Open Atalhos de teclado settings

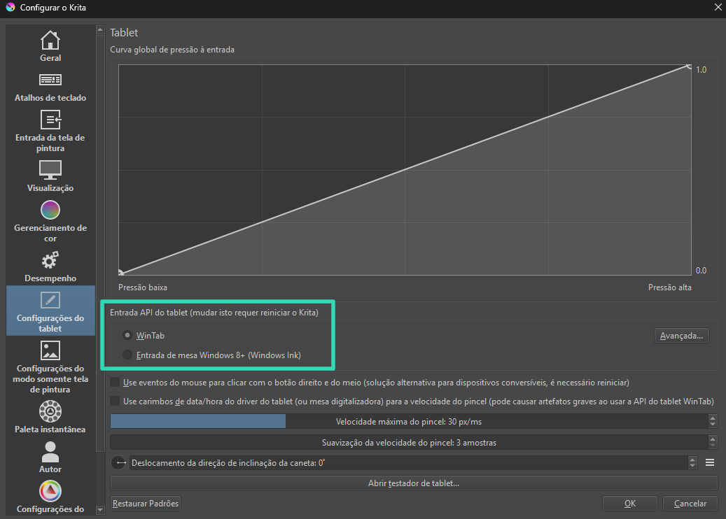pos(50,87)
